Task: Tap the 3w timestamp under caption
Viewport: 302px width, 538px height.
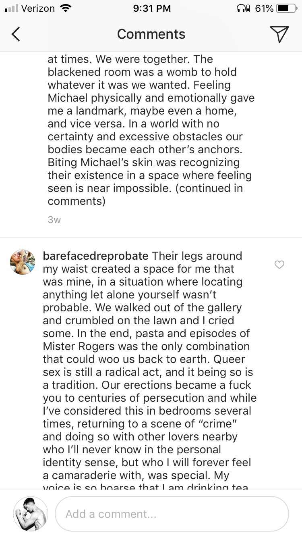Action: point(54,220)
